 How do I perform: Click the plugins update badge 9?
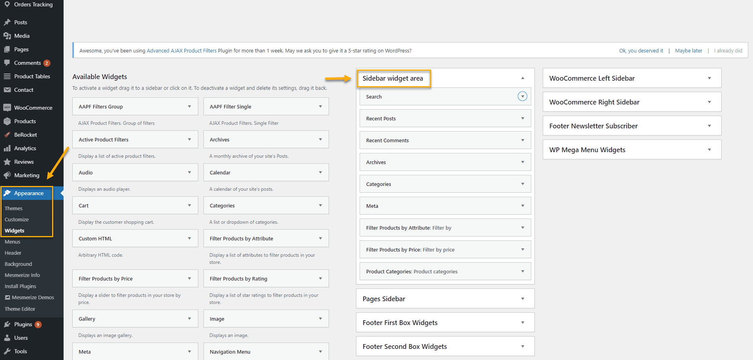tap(38, 324)
